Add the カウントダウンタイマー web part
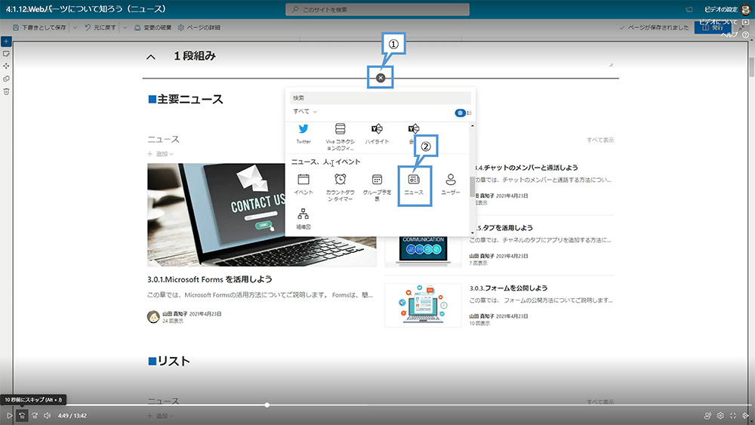 click(x=340, y=187)
